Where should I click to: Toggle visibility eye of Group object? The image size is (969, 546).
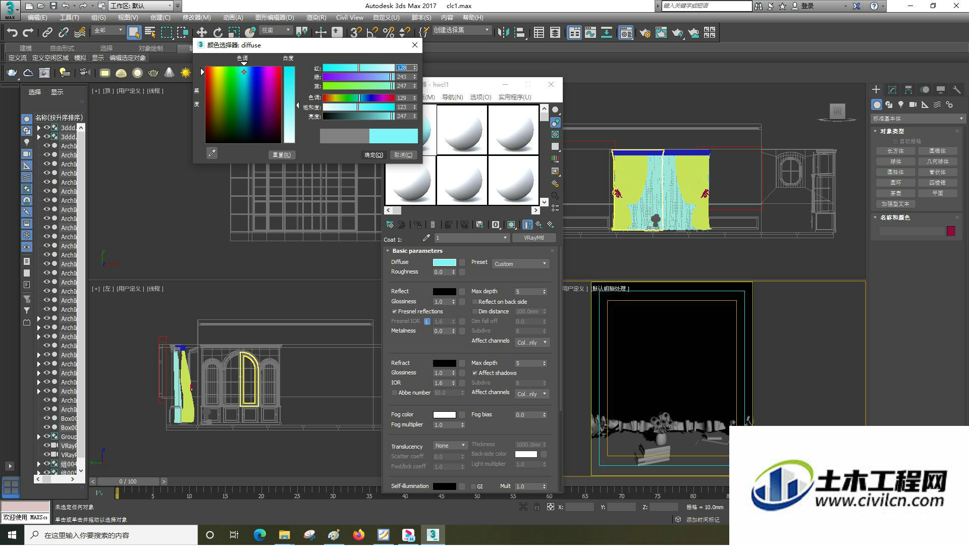(46, 436)
